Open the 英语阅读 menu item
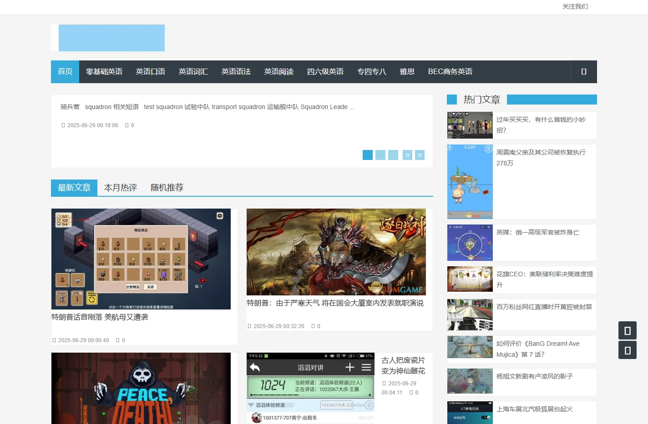The width and height of the screenshot is (648, 424). 279,72
